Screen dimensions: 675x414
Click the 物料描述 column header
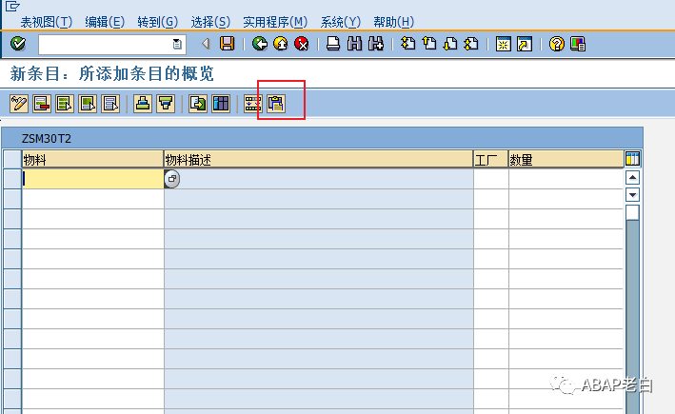pos(319,159)
